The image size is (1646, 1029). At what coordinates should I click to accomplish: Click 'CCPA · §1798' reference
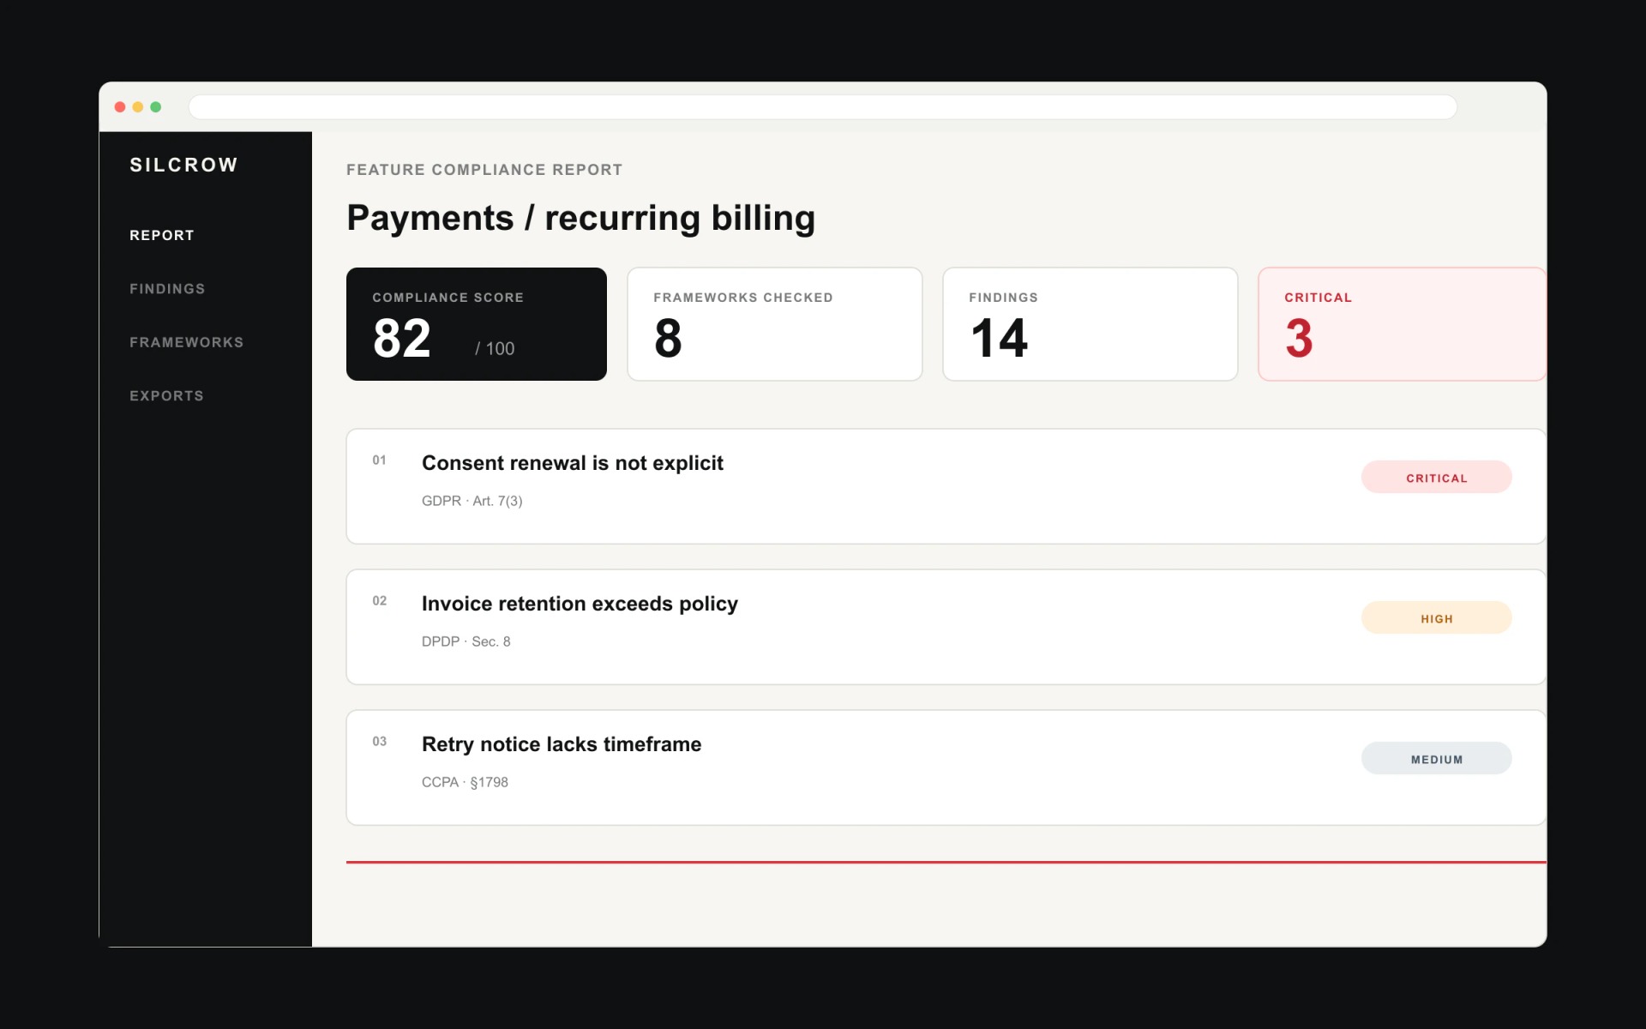[465, 782]
